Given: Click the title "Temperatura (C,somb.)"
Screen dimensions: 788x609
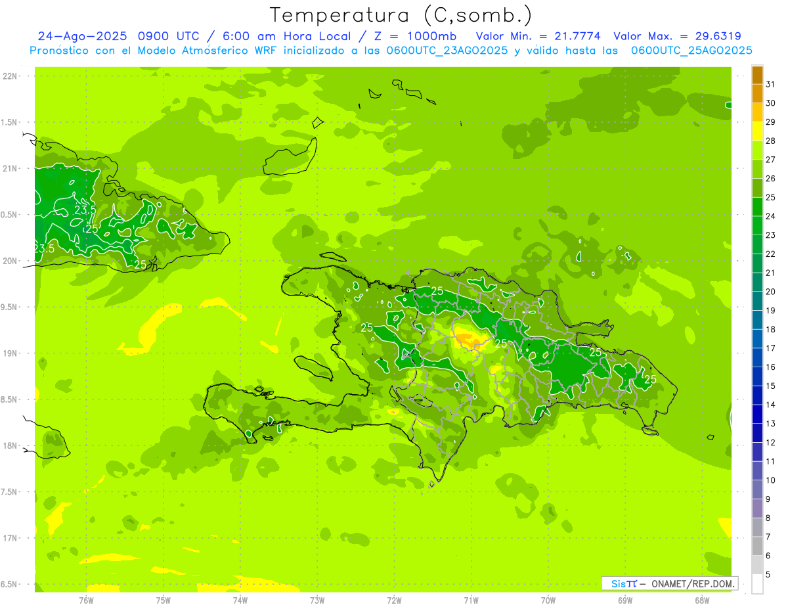Looking at the screenshot, I should point(401,15).
